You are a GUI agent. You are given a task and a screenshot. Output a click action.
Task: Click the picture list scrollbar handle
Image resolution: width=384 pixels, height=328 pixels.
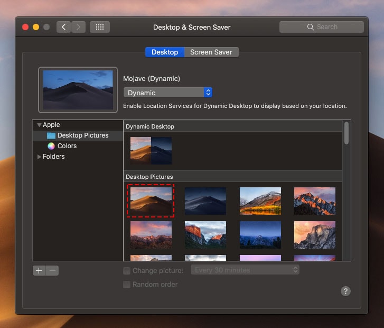(x=346, y=133)
